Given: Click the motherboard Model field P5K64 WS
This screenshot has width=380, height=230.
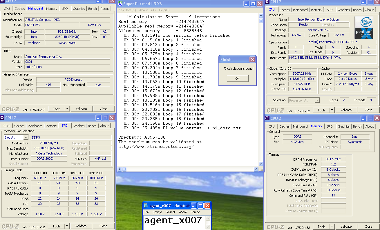Looking at the screenshot, I should point(51,25).
